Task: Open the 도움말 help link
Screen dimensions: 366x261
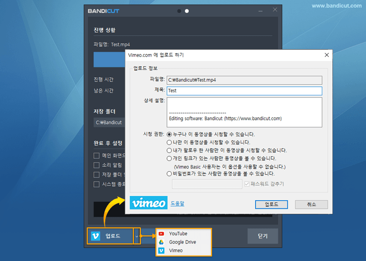Action: click(177, 203)
